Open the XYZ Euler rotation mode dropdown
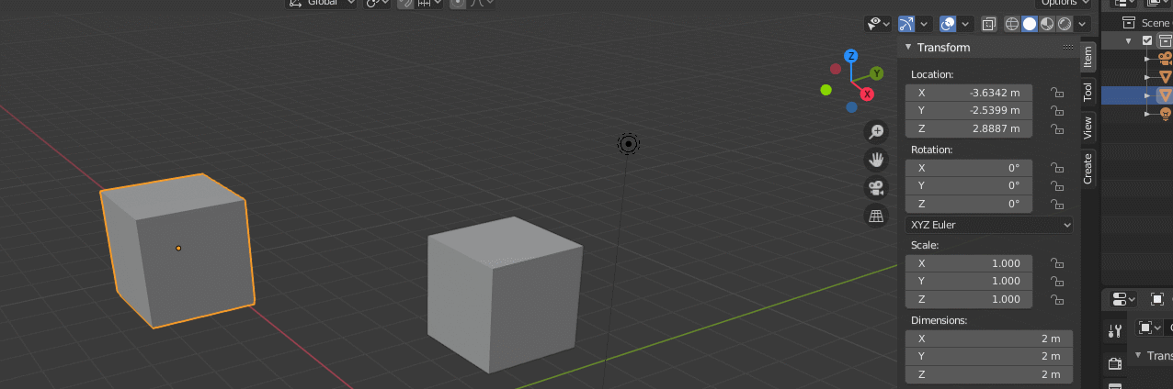Image resolution: width=1173 pixels, height=389 pixels. 990,225
